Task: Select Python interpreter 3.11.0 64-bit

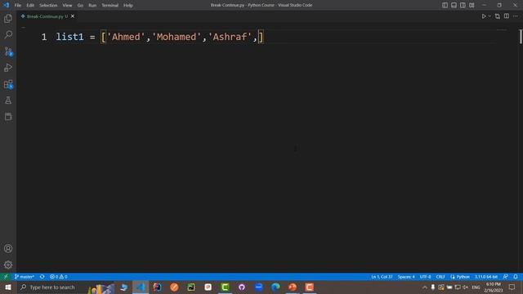Action: coord(486,277)
